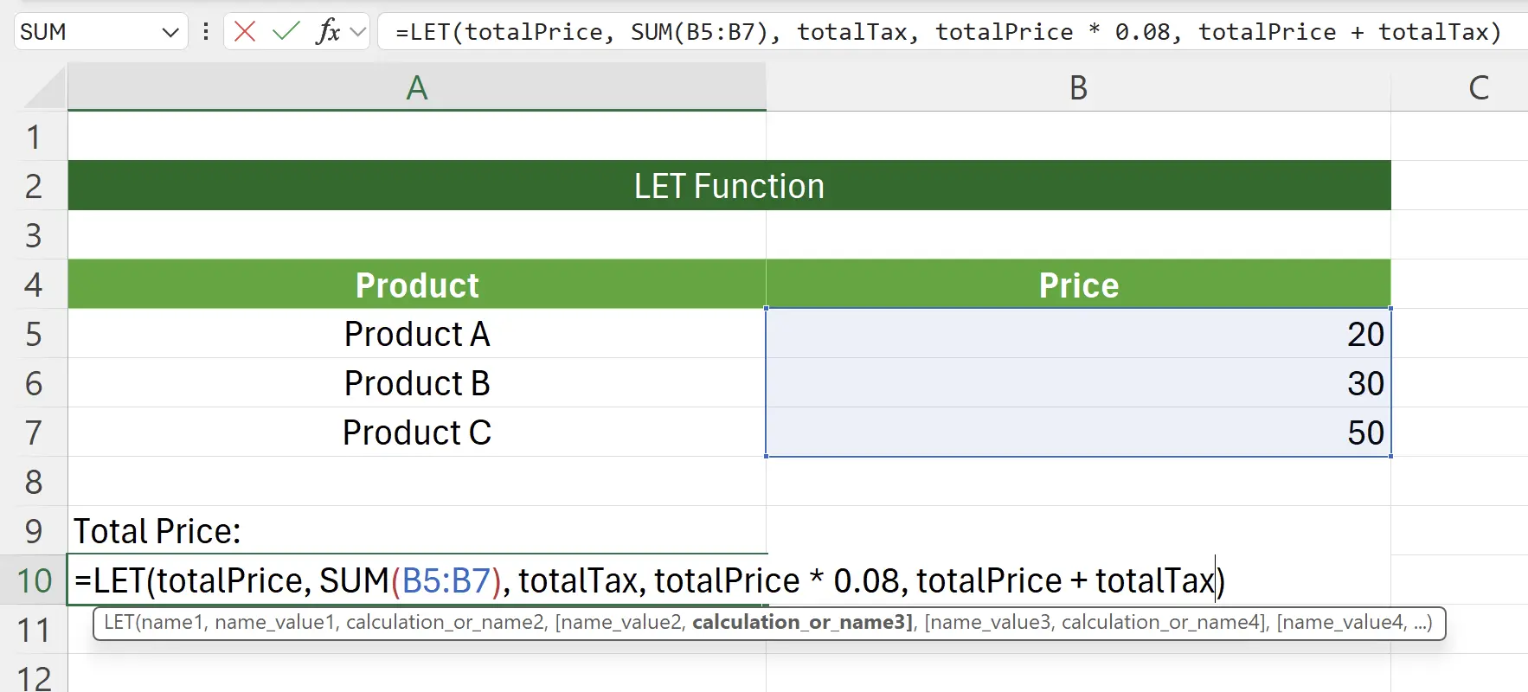Click the price cell with 20

point(1078,334)
